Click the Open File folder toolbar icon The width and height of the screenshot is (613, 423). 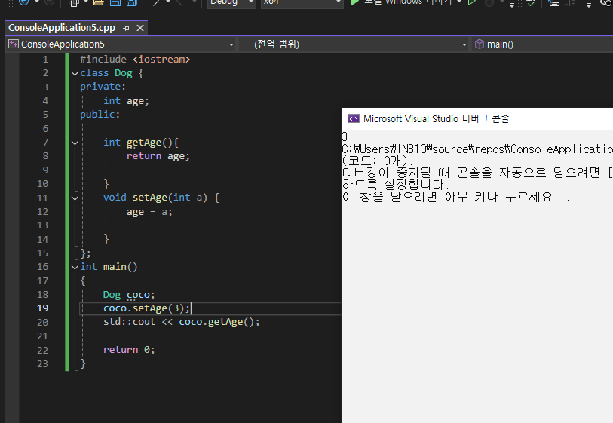coord(99,2)
